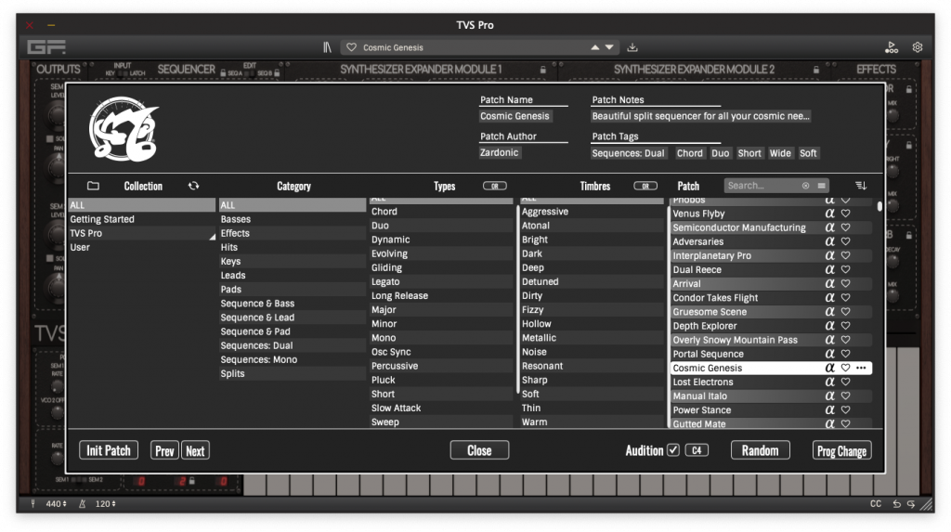
Task: Select the User collection
Action: click(142, 247)
